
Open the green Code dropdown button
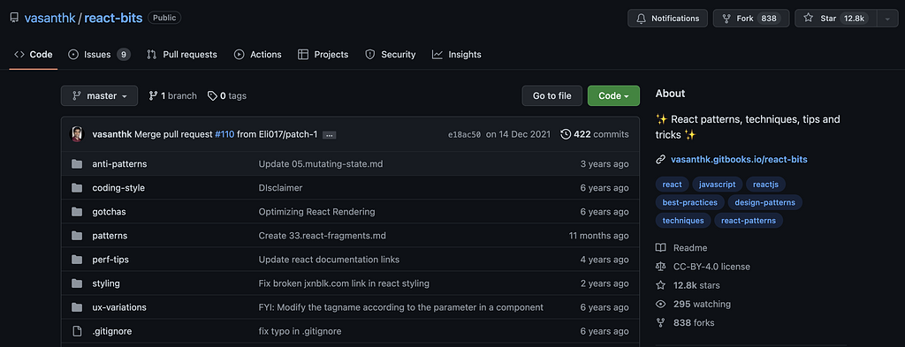tap(613, 95)
